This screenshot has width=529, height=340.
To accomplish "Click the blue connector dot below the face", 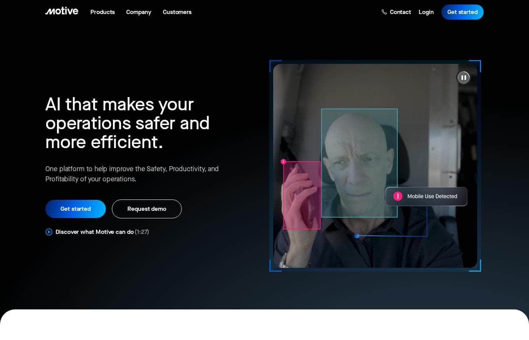I will 357,236.
